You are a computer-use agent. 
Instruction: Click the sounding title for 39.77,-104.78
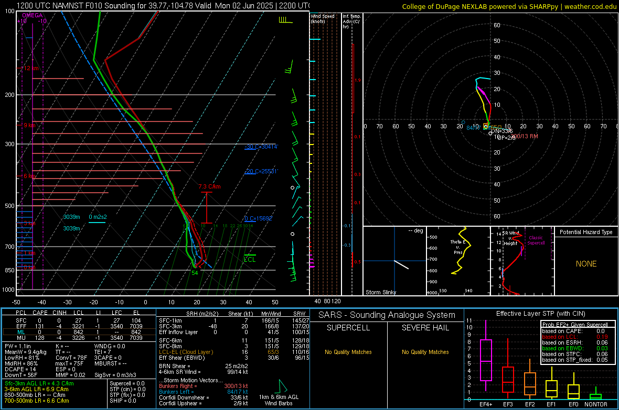[163, 6]
